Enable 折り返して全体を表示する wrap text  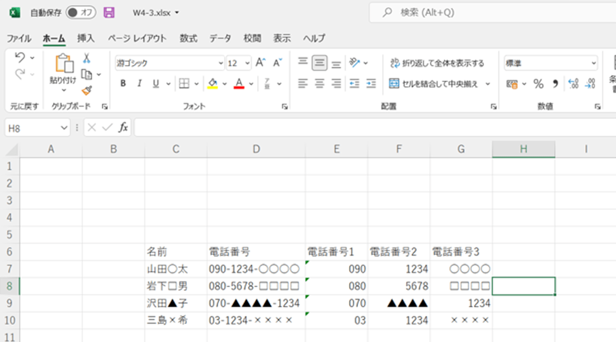[x=438, y=63]
